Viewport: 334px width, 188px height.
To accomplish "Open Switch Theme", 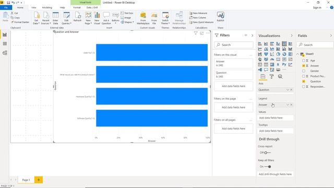I will coord(165,18).
